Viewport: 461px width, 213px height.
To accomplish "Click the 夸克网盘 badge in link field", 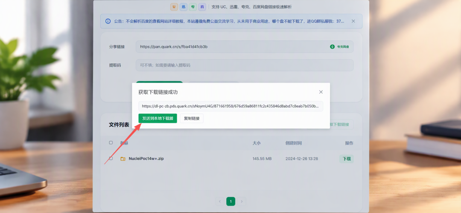I will click(x=340, y=47).
